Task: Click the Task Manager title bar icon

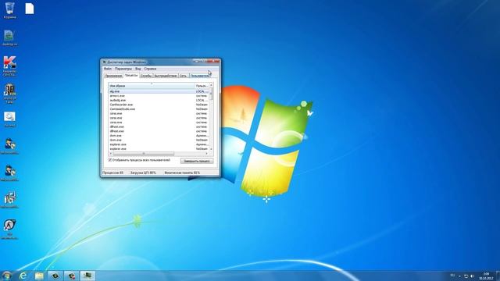Action: click(104, 62)
